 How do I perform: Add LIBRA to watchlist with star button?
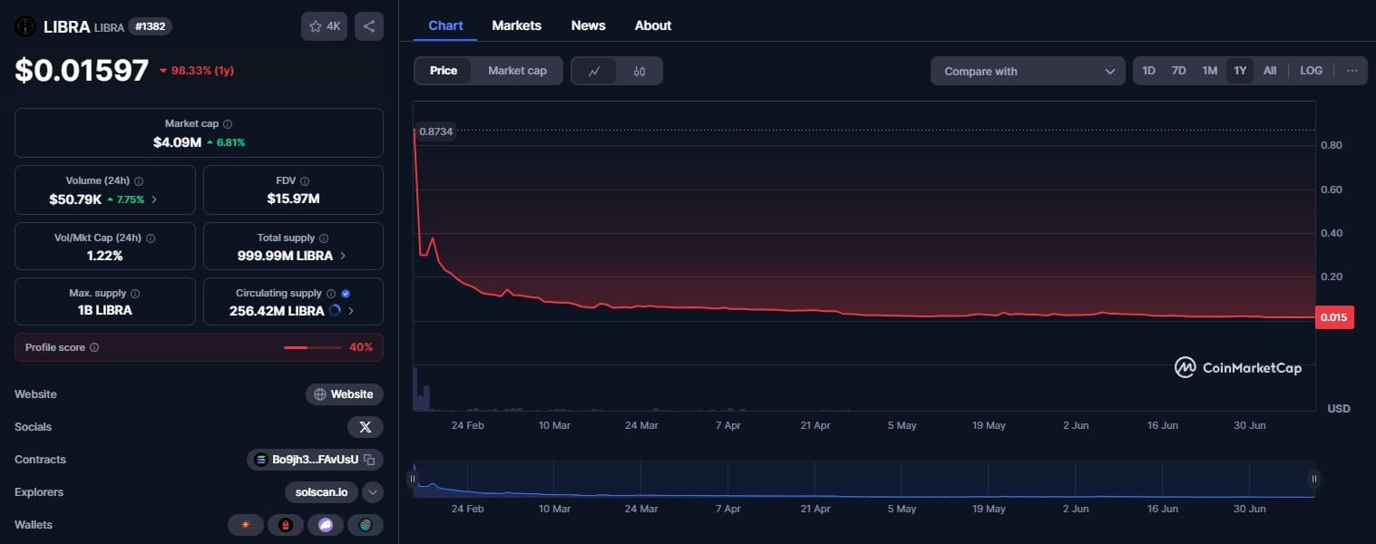[x=324, y=26]
